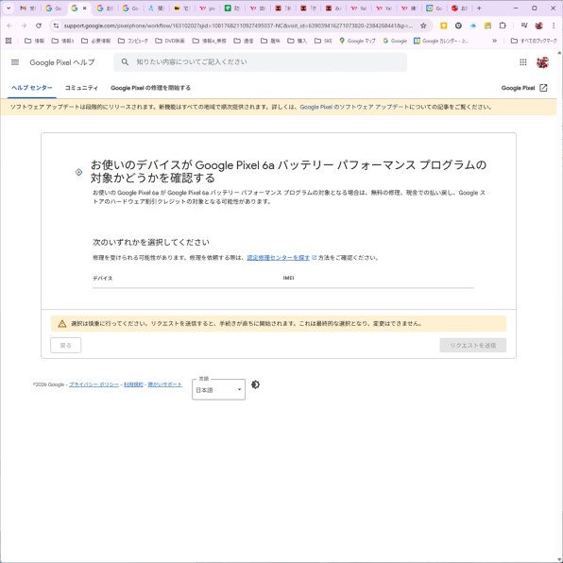This screenshot has height=563, width=563.
Task: Open the すべてのブックマーク folder
Action: 534,41
